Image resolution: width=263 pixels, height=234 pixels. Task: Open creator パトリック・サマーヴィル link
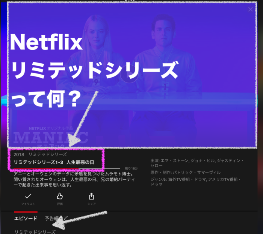pyautogui.click(x=197, y=172)
